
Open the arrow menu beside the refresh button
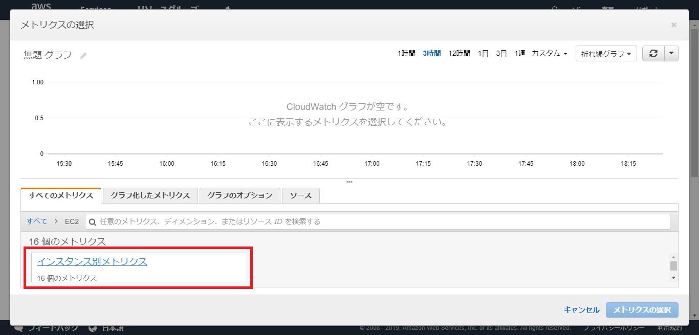tap(672, 54)
